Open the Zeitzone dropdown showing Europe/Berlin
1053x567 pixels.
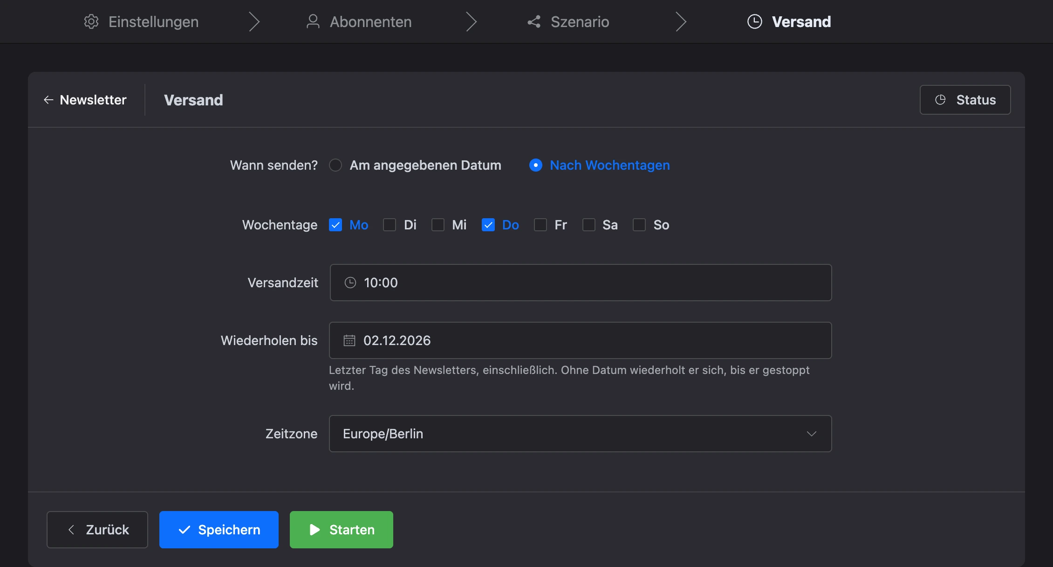[x=581, y=434]
